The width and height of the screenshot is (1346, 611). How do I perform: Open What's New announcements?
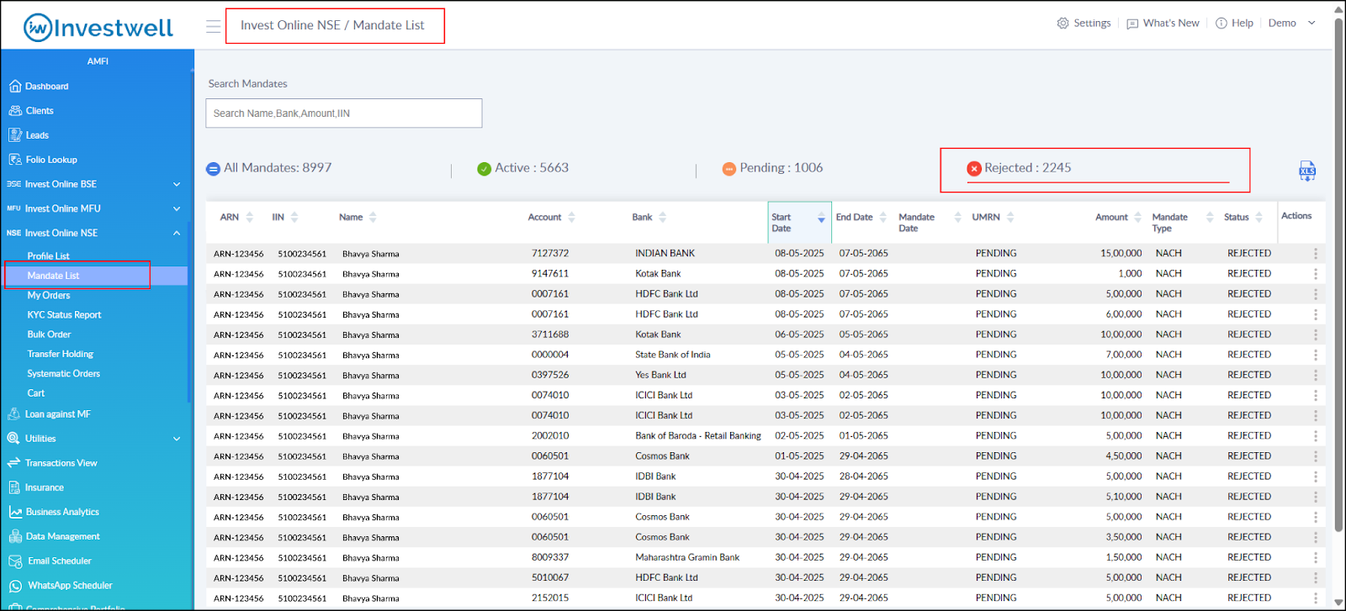(1163, 24)
